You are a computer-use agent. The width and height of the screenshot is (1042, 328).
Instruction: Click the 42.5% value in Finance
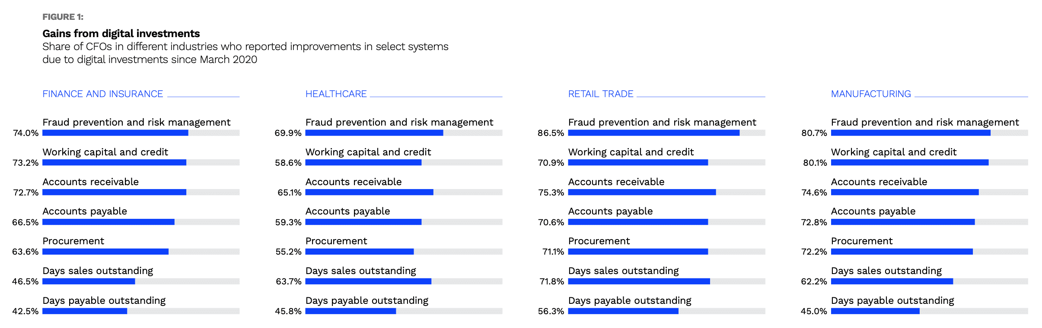[x=25, y=311]
